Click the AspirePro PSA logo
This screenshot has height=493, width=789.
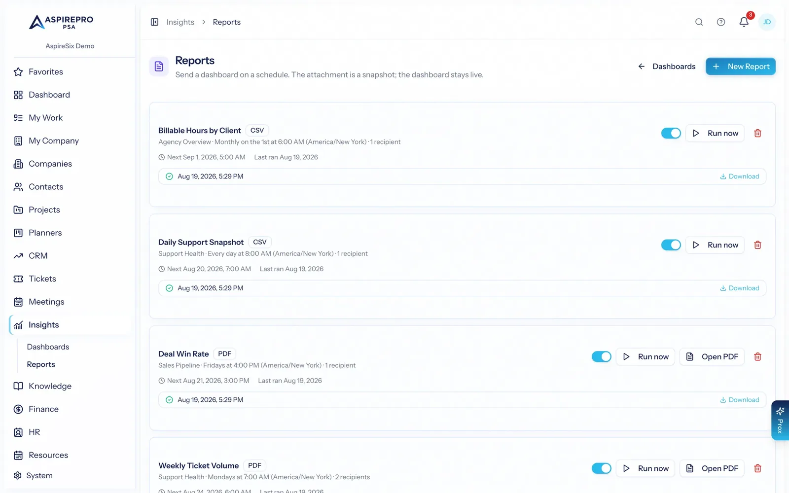61,22
